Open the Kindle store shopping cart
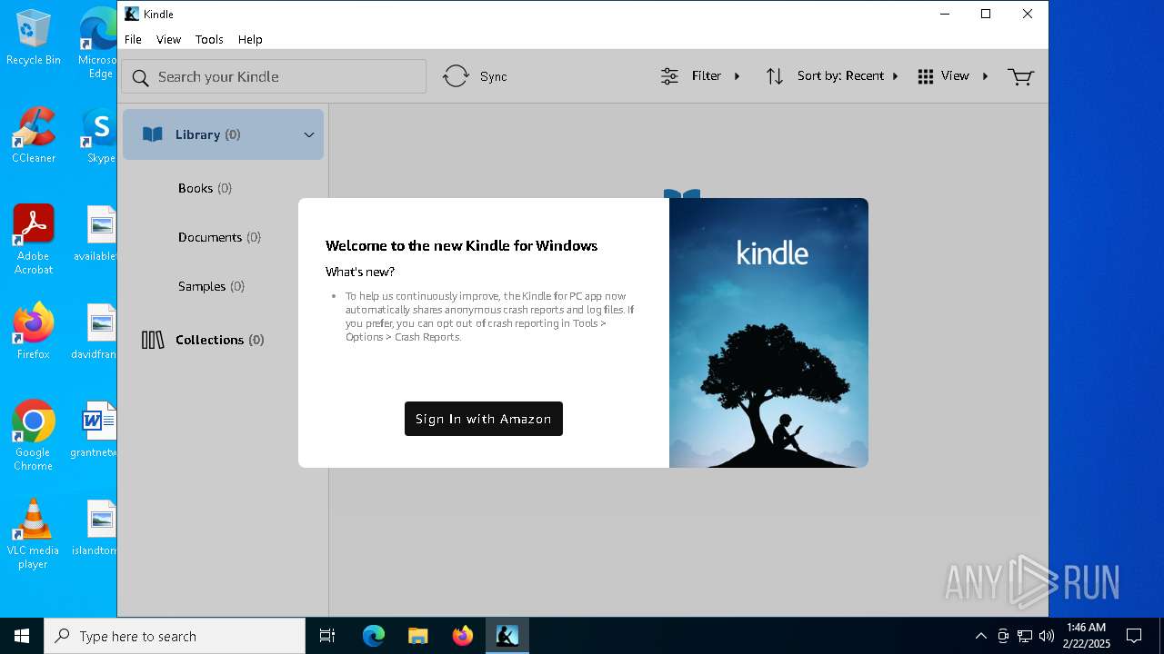This screenshot has width=1164, height=654. (1020, 76)
